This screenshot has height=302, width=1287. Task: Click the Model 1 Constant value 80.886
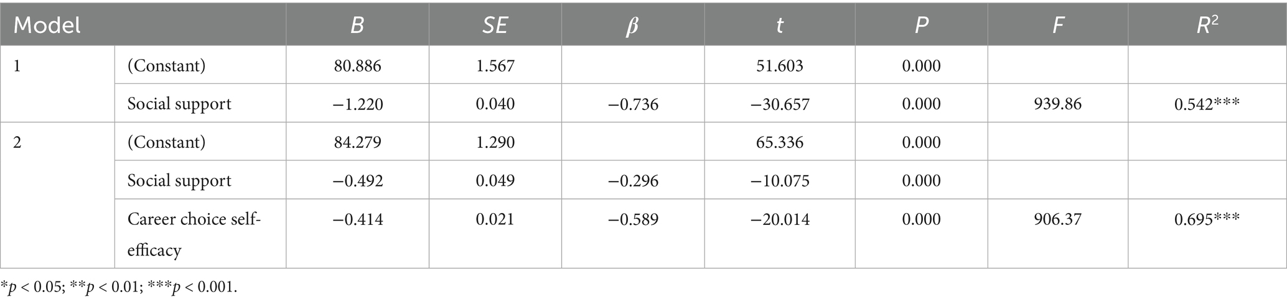coord(357,65)
